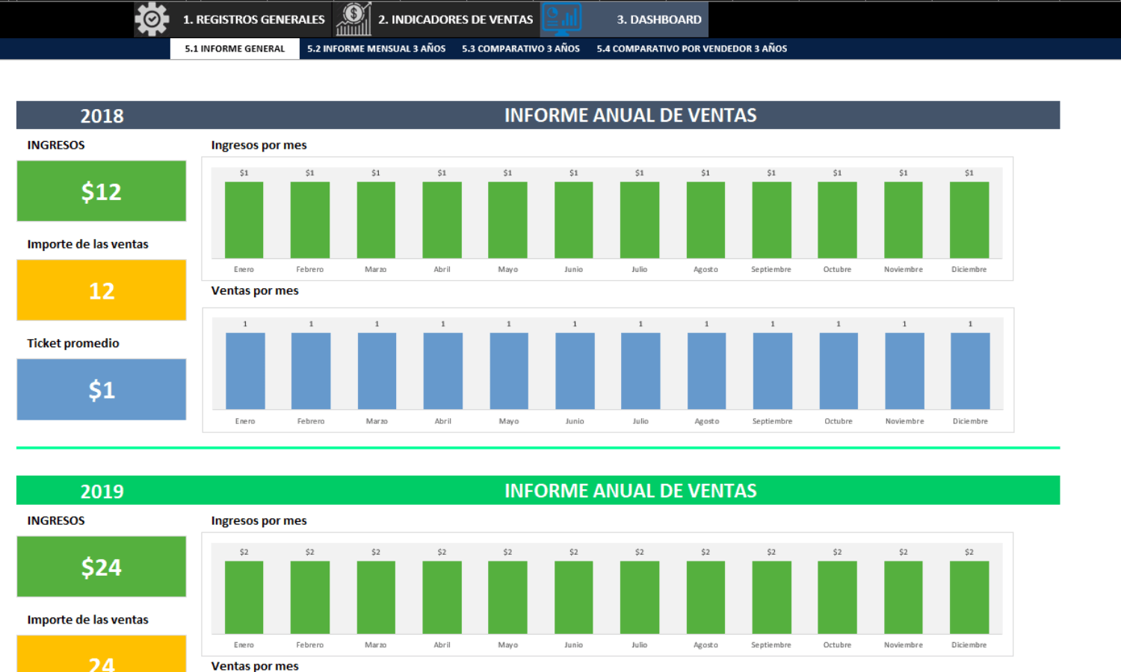Select the 2019 Informe Anual de Ventas title
The width and height of the screenshot is (1121, 672).
pyautogui.click(x=631, y=491)
